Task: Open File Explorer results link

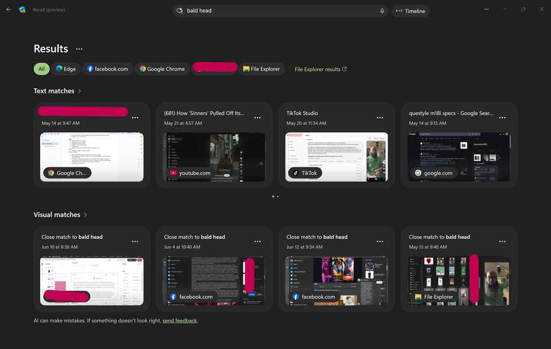Action: [320, 69]
